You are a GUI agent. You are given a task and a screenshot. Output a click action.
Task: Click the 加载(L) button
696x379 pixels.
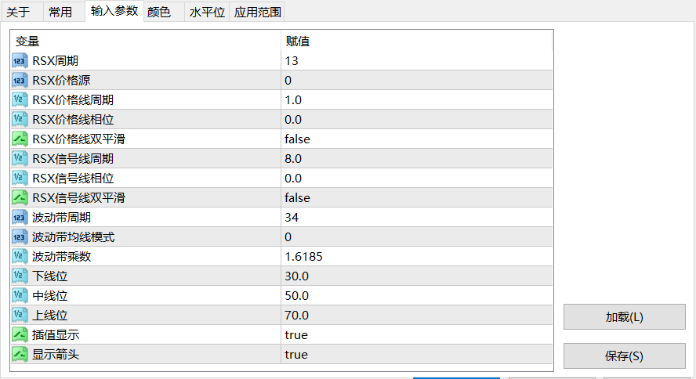tap(625, 317)
